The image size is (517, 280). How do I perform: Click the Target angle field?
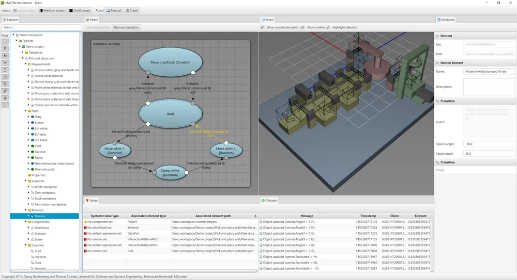tap(489, 154)
